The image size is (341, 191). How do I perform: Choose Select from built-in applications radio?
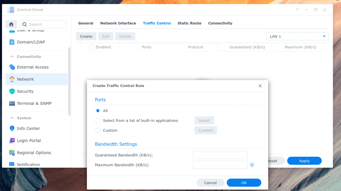98,120
